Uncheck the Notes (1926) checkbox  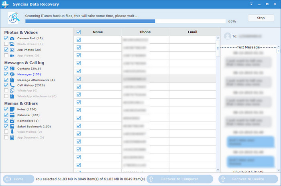tap(6, 109)
